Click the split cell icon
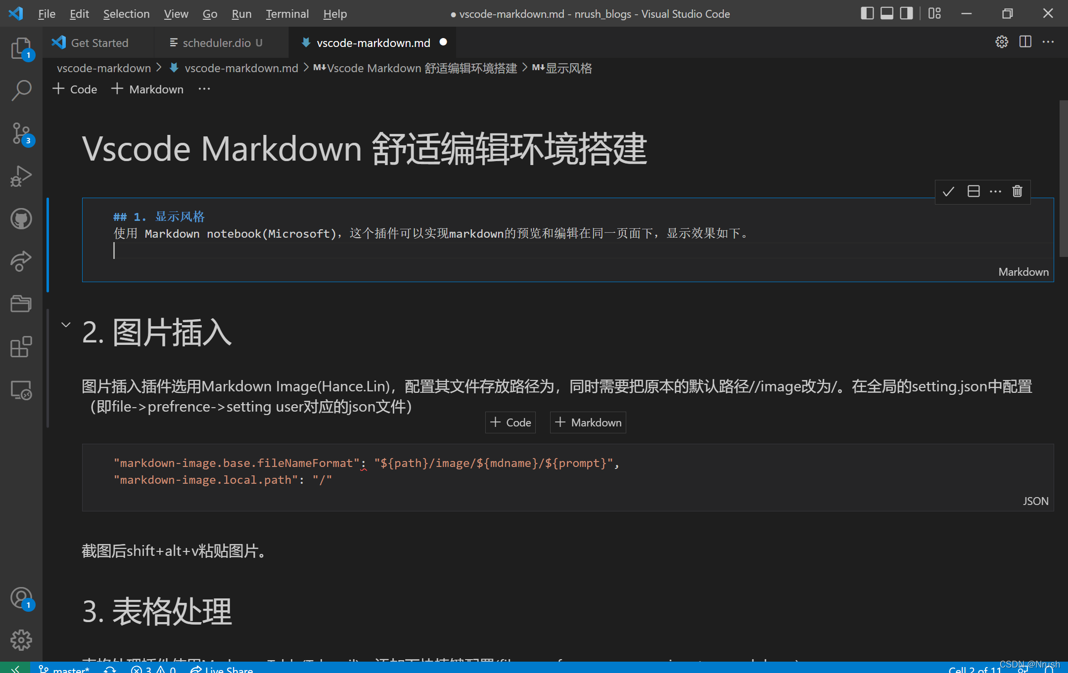 pos(973,191)
